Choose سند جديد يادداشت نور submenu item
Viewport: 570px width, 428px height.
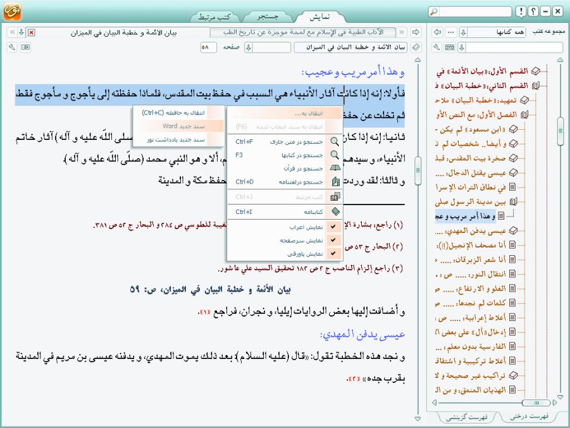[178, 140]
